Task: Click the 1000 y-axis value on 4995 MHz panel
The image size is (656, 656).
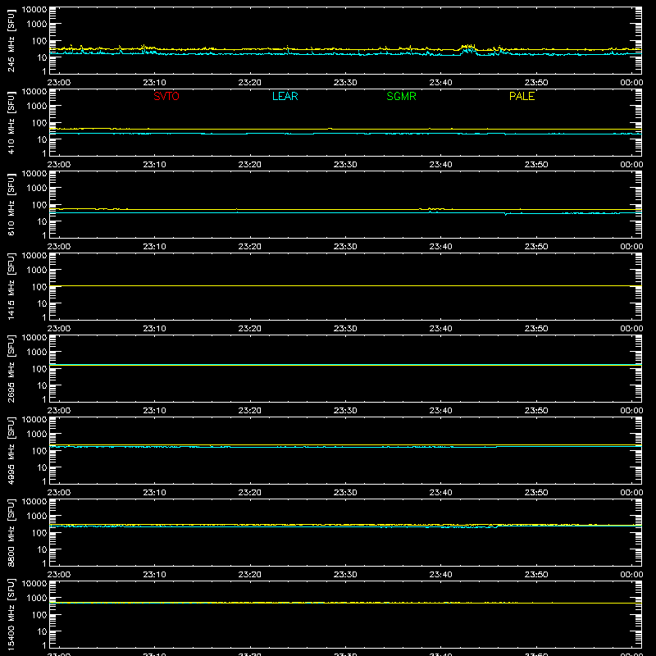Action: [x=37, y=435]
